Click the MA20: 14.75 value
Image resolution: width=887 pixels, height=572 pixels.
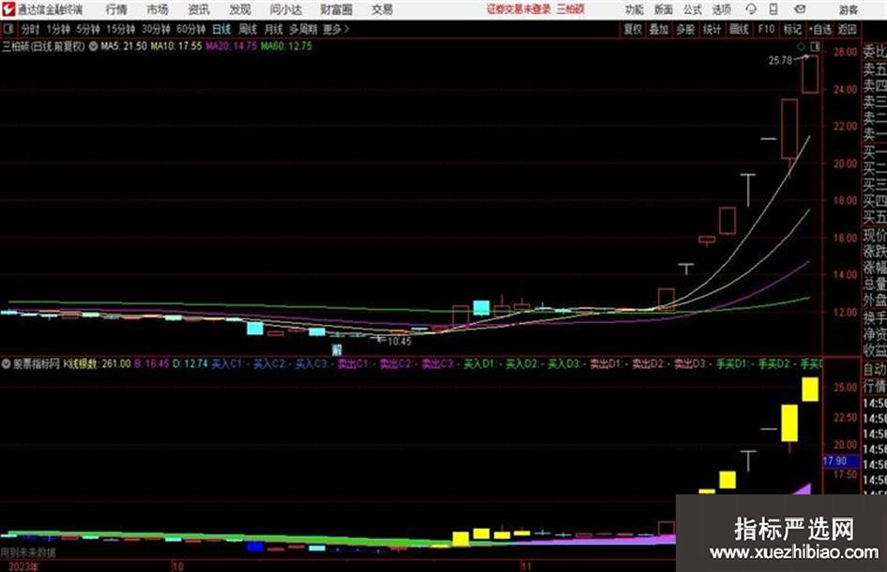click(x=231, y=46)
